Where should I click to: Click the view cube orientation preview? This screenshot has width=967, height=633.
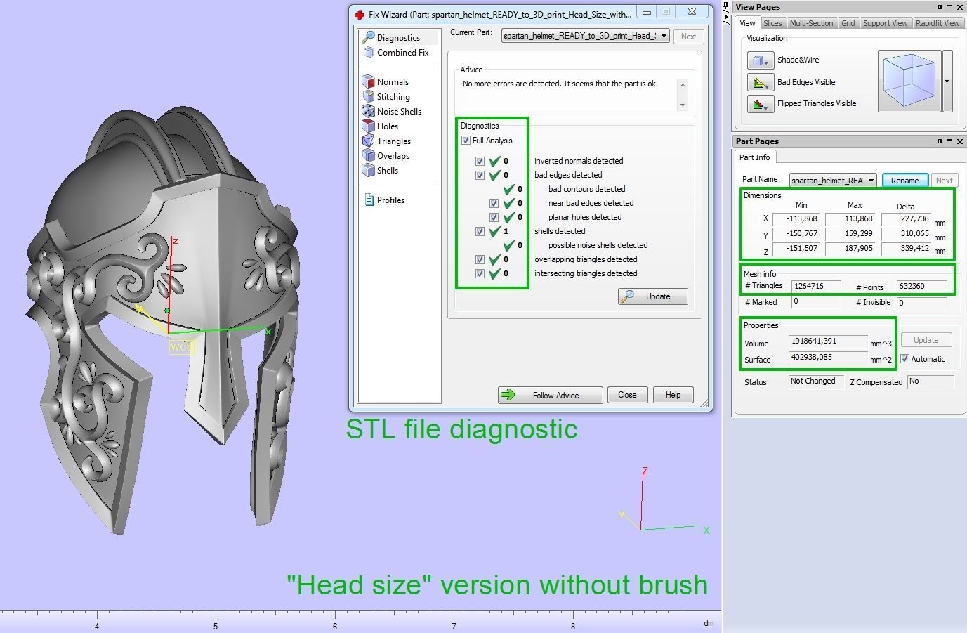pos(909,81)
